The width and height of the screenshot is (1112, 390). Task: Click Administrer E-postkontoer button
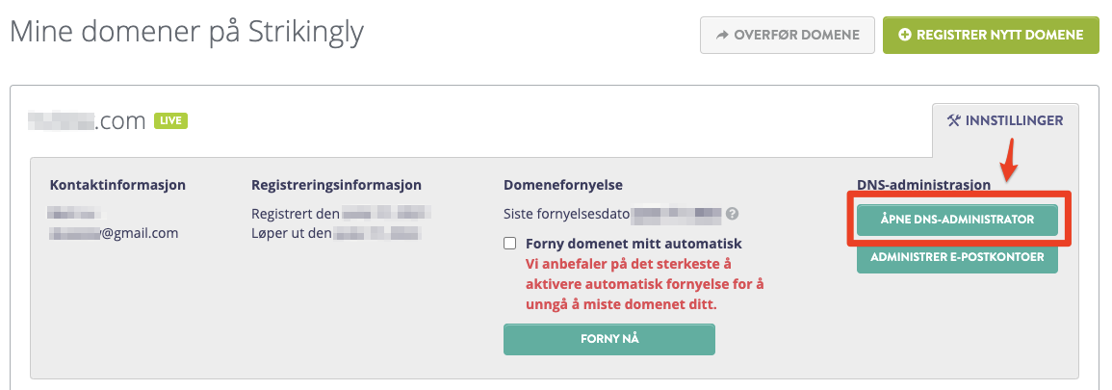point(957,257)
